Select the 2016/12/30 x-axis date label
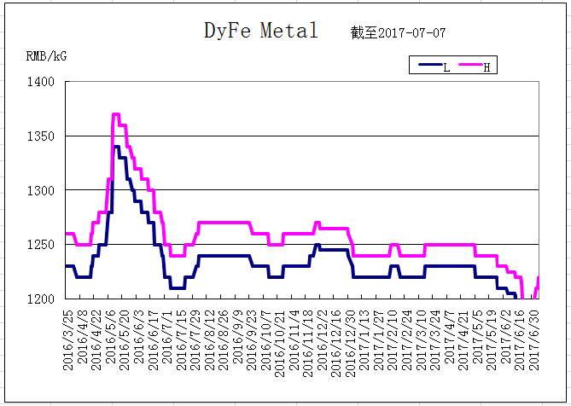Viewport: 571px width, 406px height. pos(351,339)
